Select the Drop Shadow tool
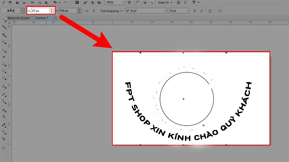This screenshot has height=162, width=289. pos(4,110)
